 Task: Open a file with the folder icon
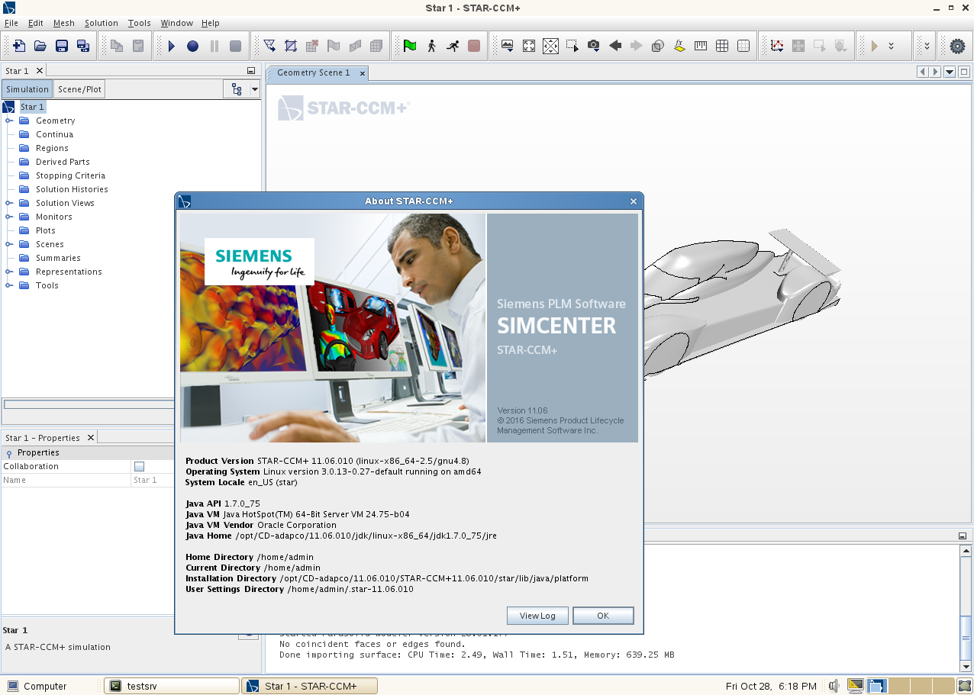(40, 46)
